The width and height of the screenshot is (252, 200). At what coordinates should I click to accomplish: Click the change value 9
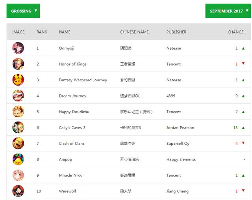[x=237, y=96]
